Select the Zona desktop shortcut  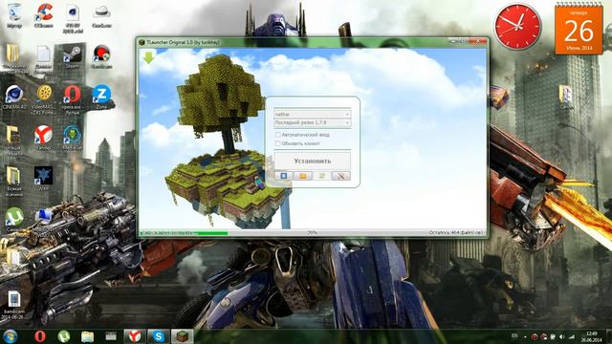click(x=101, y=97)
